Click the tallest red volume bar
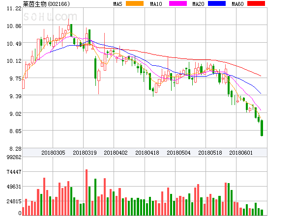The height and width of the screenshot is (216, 295). click(x=87, y=192)
